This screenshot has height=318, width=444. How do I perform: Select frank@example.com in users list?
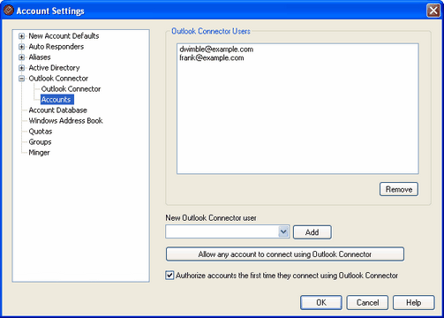pos(212,57)
